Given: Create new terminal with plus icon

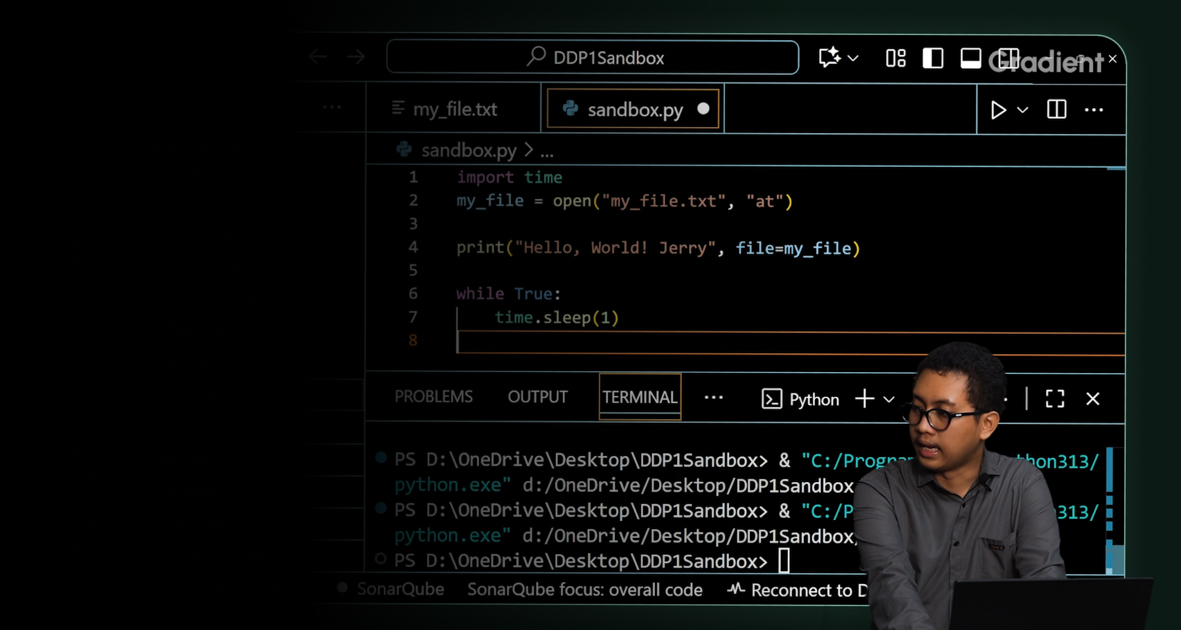Looking at the screenshot, I should (x=864, y=399).
